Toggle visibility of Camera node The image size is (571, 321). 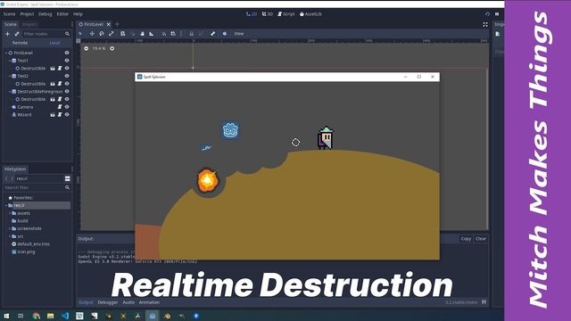tap(67, 107)
